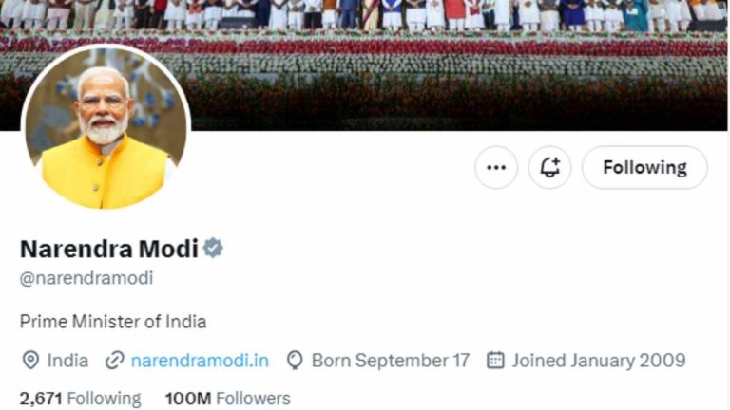Open the more options ellipsis menu
The image size is (730, 410).
tap(496, 168)
